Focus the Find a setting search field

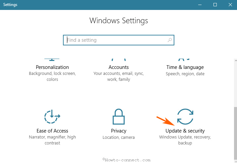(x=116, y=40)
